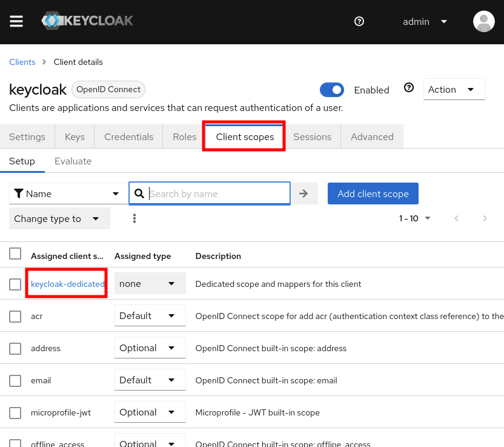Image resolution: width=504 pixels, height=447 pixels.
Task: Go to the next page arrow
Action: (485, 218)
